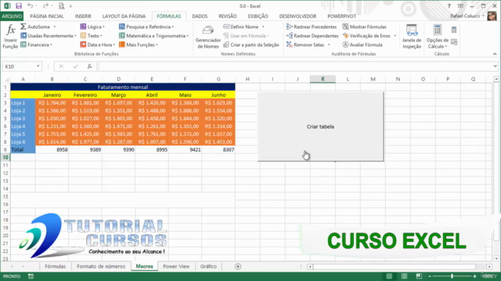This screenshot has height=281, width=501.
Task: Open Lógica functions library
Action: coord(92,27)
